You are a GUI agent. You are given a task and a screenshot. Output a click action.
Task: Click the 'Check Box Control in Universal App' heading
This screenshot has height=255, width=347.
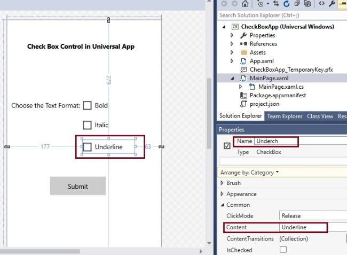[81, 47]
